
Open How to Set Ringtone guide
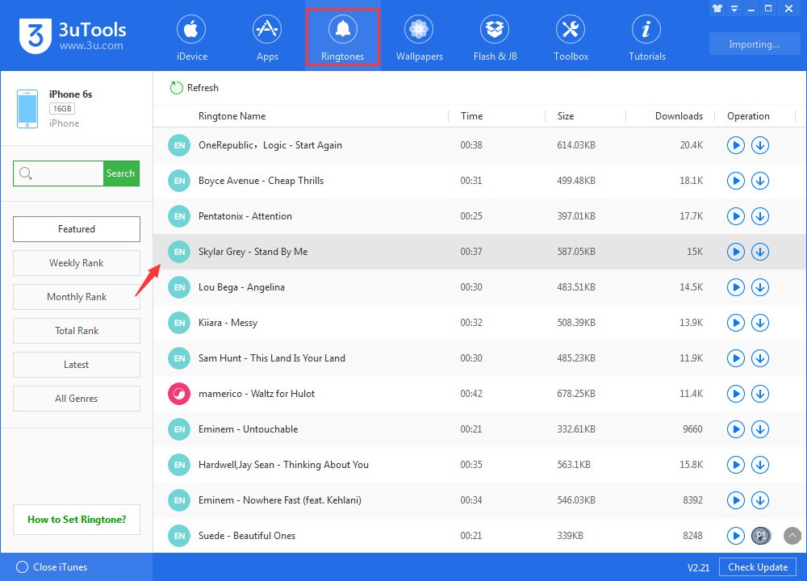[77, 520]
